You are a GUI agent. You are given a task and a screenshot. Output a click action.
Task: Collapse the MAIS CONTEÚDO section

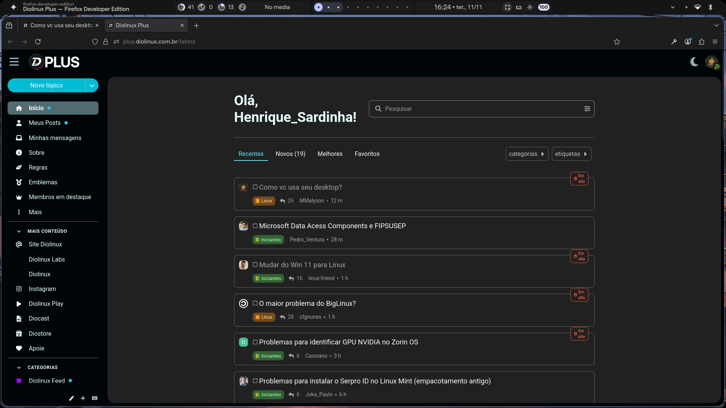click(x=19, y=231)
